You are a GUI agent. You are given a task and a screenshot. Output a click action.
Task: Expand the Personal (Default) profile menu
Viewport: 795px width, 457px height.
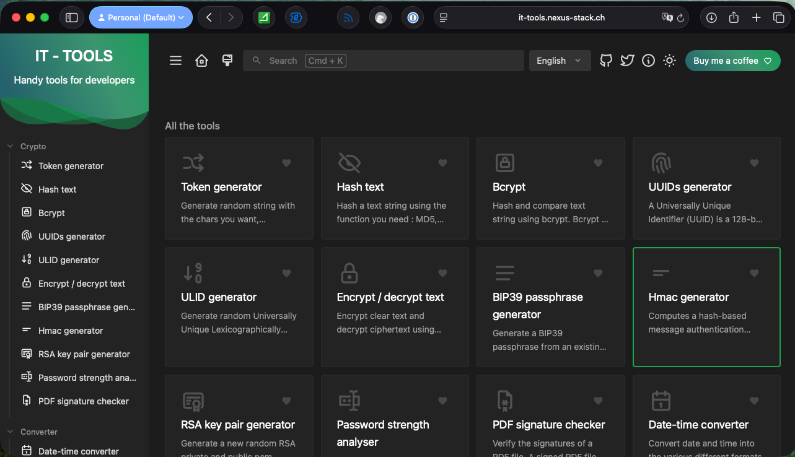coord(141,17)
